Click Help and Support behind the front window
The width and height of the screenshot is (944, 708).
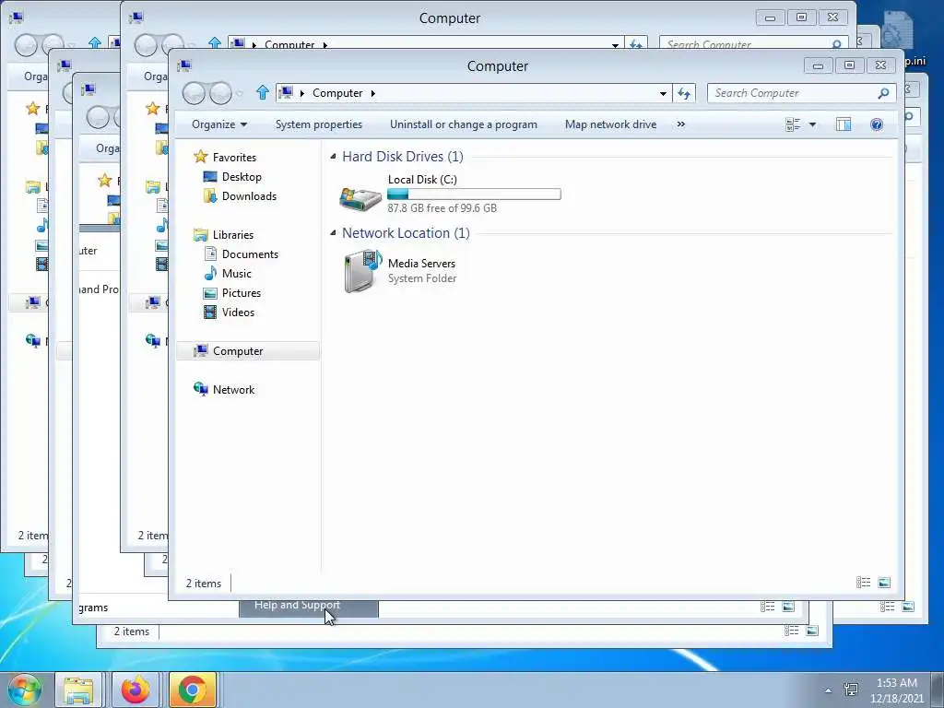298,605
